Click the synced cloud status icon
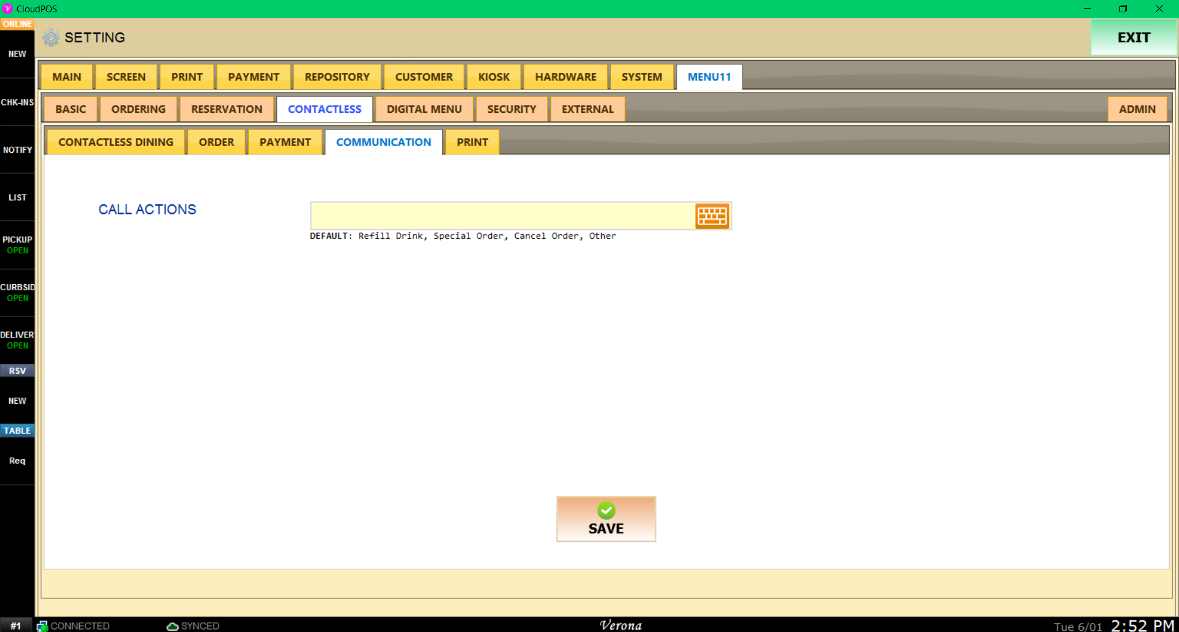The height and width of the screenshot is (632, 1179). pyautogui.click(x=173, y=626)
